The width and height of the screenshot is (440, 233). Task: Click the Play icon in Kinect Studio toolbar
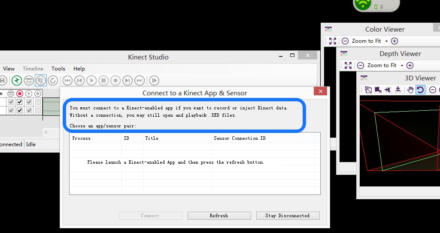(91, 80)
